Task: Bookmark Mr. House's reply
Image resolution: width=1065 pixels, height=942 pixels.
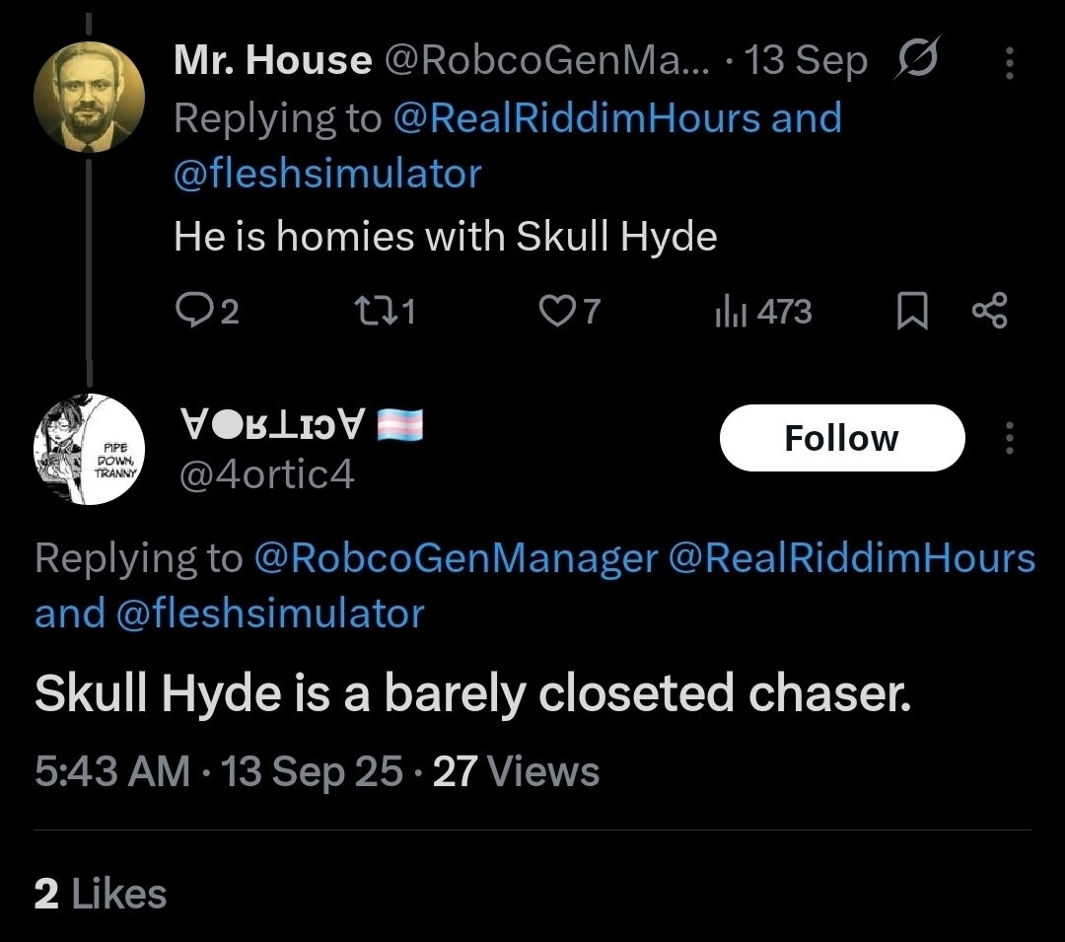Action: click(912, 313)
